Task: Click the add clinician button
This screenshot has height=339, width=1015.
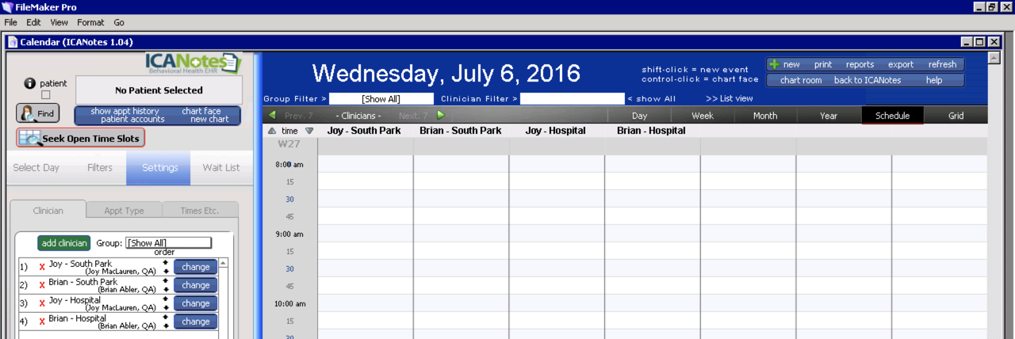Action: pos(64,243)
